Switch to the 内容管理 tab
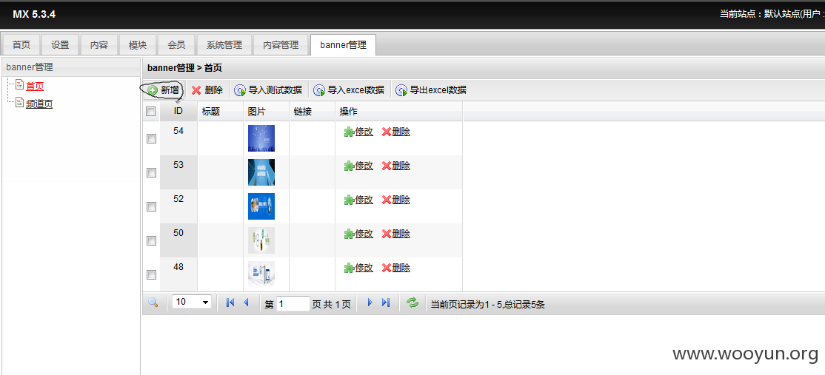This screenshot has height=375, width=825. [x=281, y=45]
